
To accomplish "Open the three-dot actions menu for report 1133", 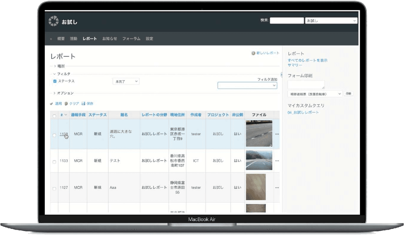I will 277,161.
